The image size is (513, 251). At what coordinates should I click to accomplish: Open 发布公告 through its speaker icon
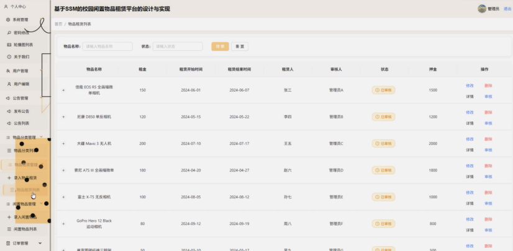(x=9, y=112)
